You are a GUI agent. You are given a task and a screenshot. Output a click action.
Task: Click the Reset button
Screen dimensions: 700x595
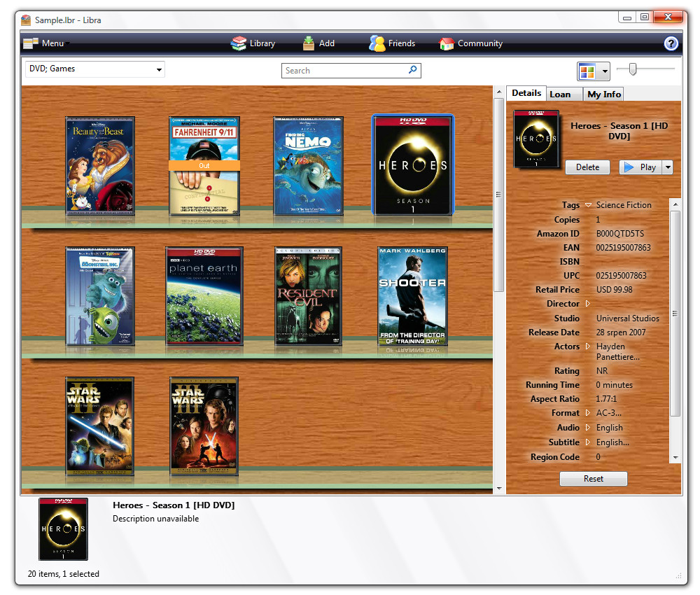594,479
